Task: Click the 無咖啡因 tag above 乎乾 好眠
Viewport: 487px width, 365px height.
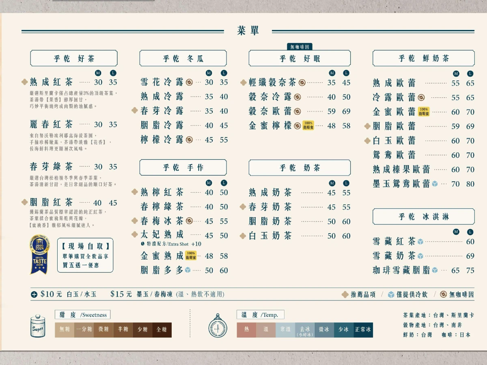Action: [300, 47]
